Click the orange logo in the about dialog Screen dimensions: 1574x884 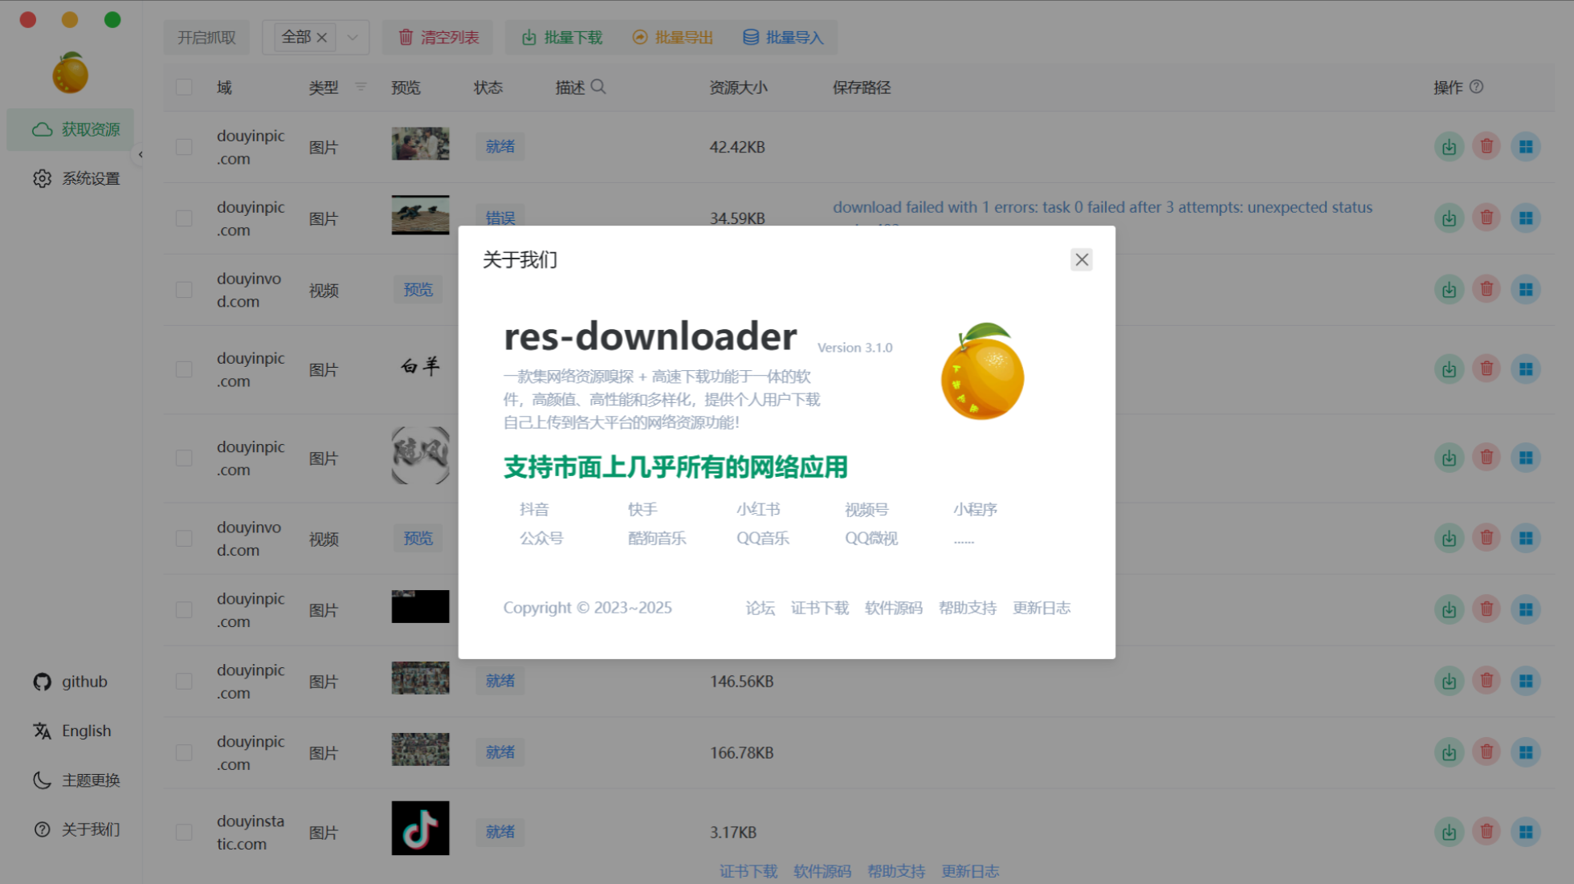[982, 372]
